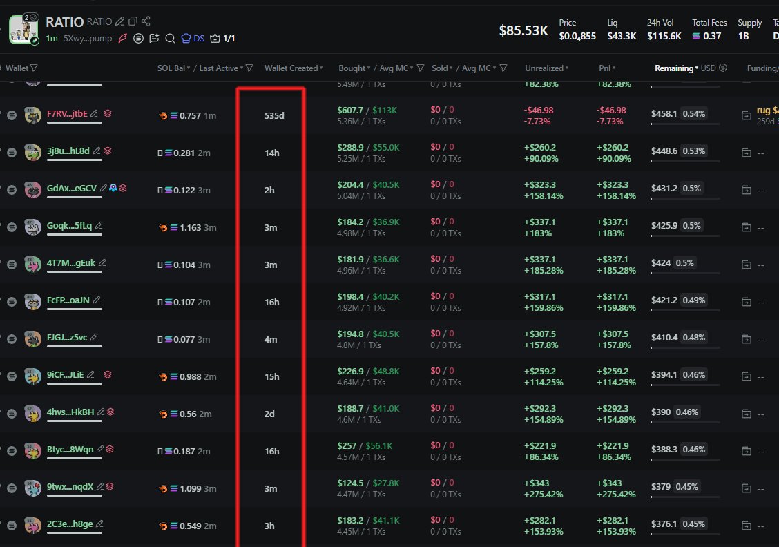Toggle the Wallet column filter funnel

pyautogui.click(x=34, y=68)
